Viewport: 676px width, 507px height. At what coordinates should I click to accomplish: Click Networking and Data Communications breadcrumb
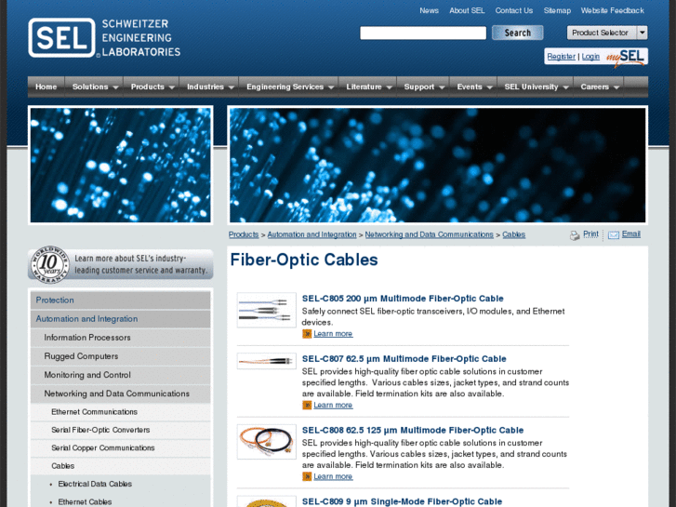(x=429, y=234)
